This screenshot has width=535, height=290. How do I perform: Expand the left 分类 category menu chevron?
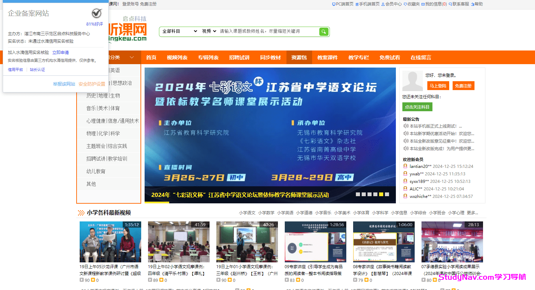(132, 57)
